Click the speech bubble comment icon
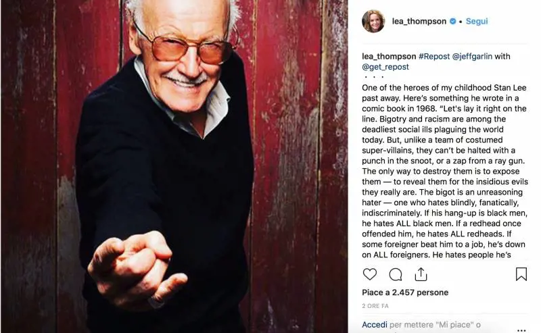The image size is (541, 333). click(x=396, y=274)
